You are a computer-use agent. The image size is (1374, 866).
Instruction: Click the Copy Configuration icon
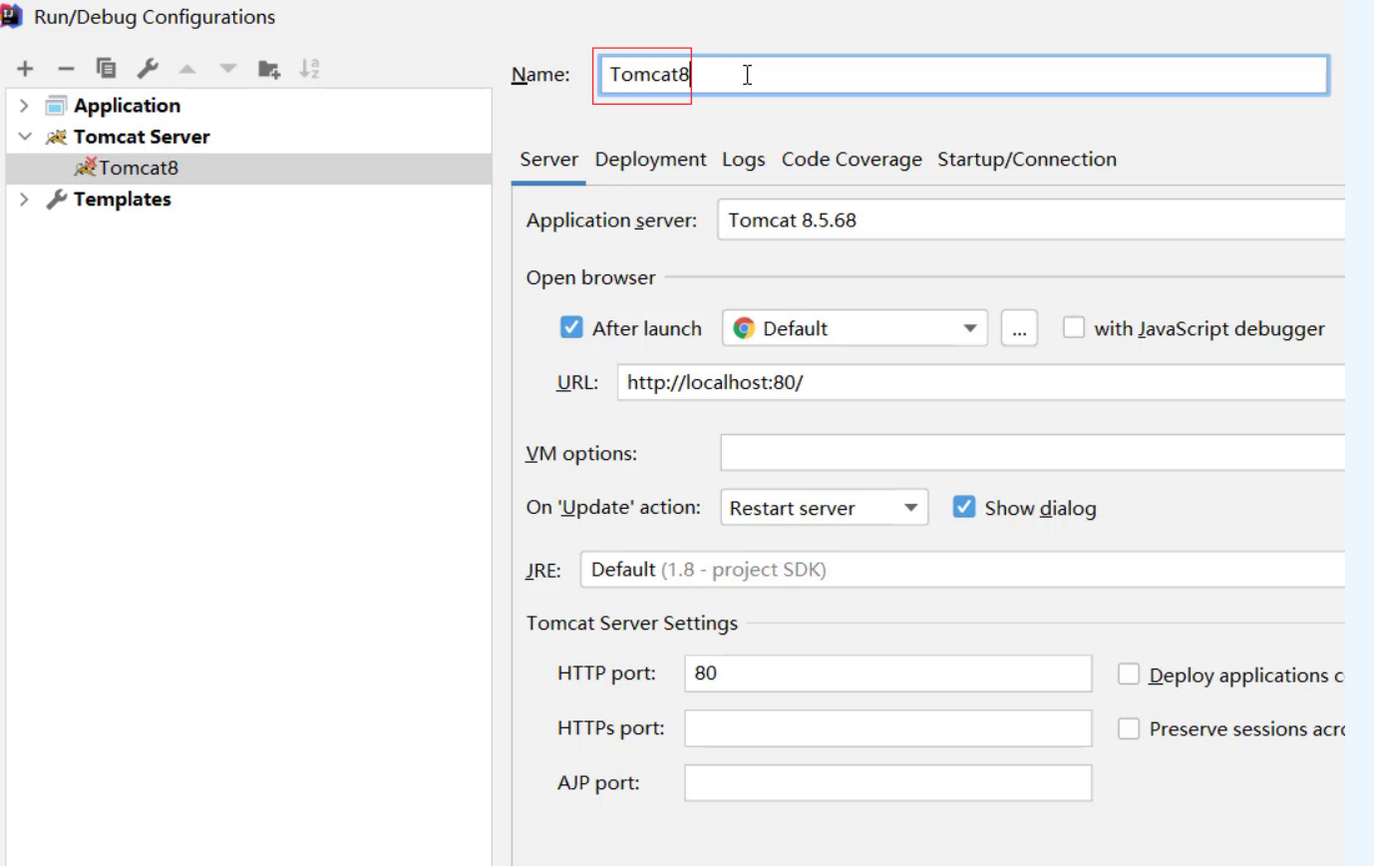(106, 69)
